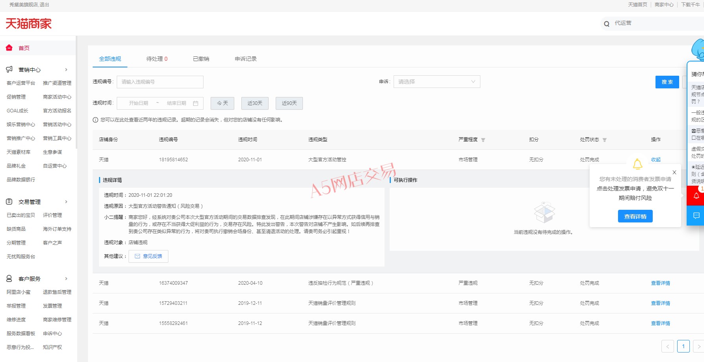
Task: Open the red home icon 首页
Action: [9, 48]
